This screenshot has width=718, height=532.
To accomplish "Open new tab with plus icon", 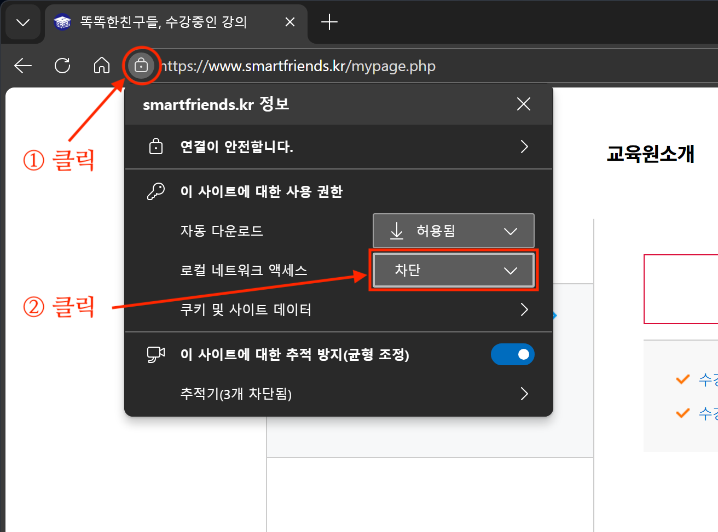I will click(329, 22).
